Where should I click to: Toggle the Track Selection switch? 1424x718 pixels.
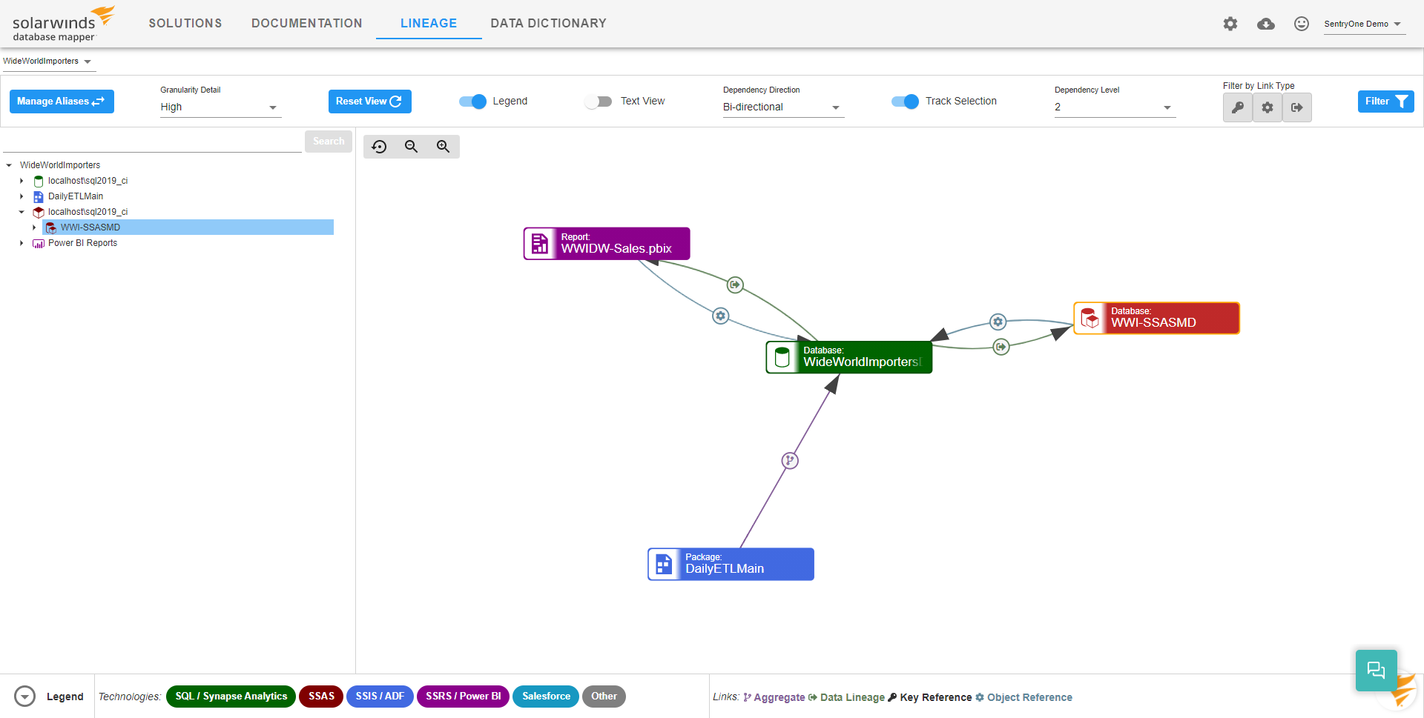pyautogui.click(x=905, y=102)
